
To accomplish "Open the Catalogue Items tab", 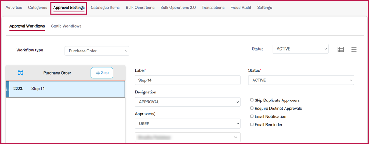I will pos(105,8).
